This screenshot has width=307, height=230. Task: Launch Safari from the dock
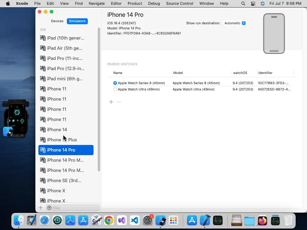[44, 220]
